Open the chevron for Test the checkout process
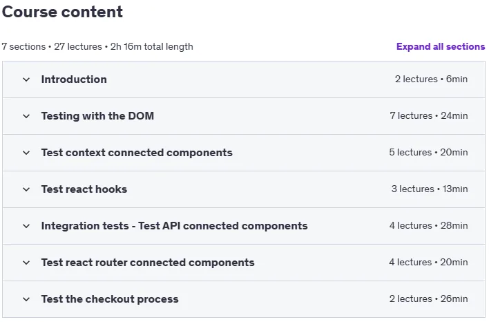Viewport: 489px width, 322px height. tap(26, 299)
